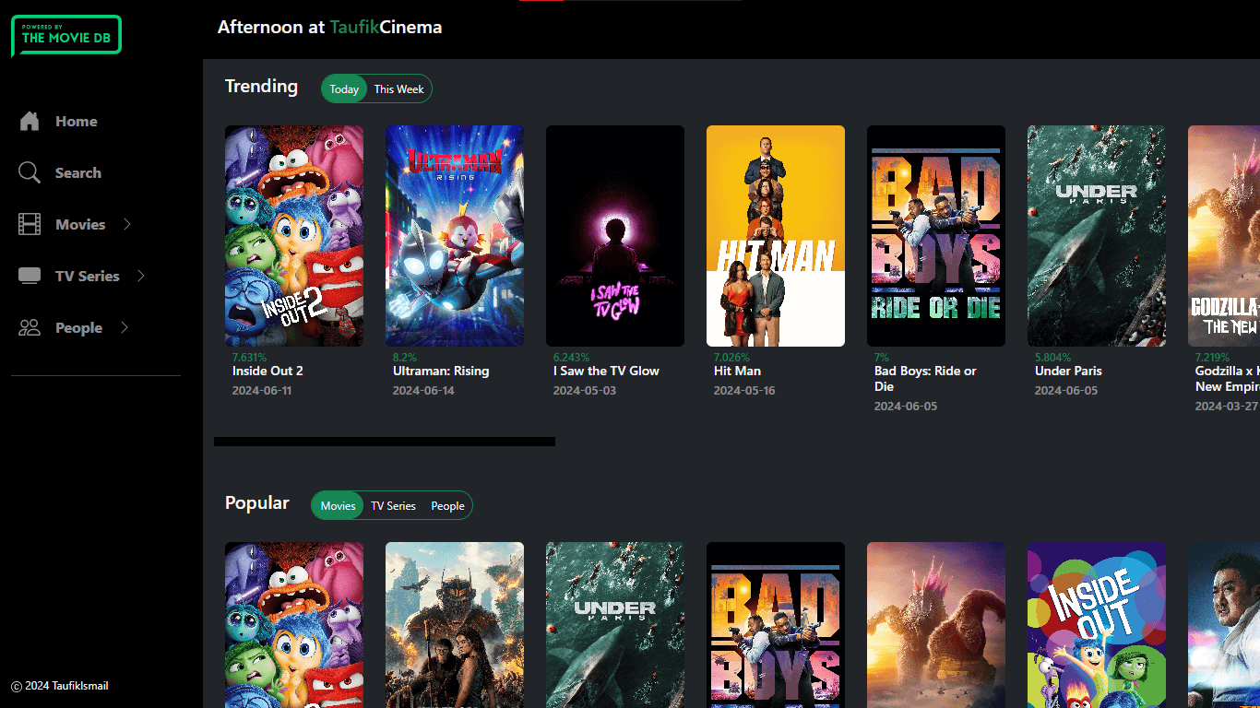Open the People section icon
Viewport: 1260px width, 708px height.
pyautogui.click(x=28, y=327)
